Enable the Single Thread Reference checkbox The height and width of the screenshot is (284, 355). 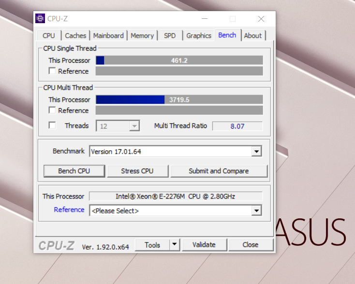click(52, 71)
